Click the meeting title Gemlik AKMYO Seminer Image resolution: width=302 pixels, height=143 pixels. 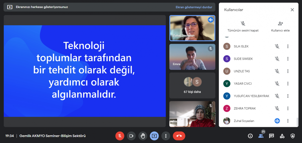53,136
